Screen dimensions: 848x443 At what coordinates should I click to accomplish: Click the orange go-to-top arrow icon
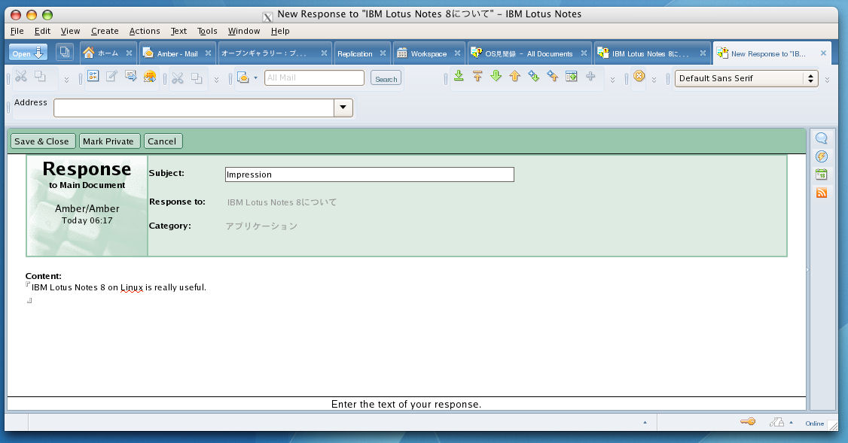point(477,76)
